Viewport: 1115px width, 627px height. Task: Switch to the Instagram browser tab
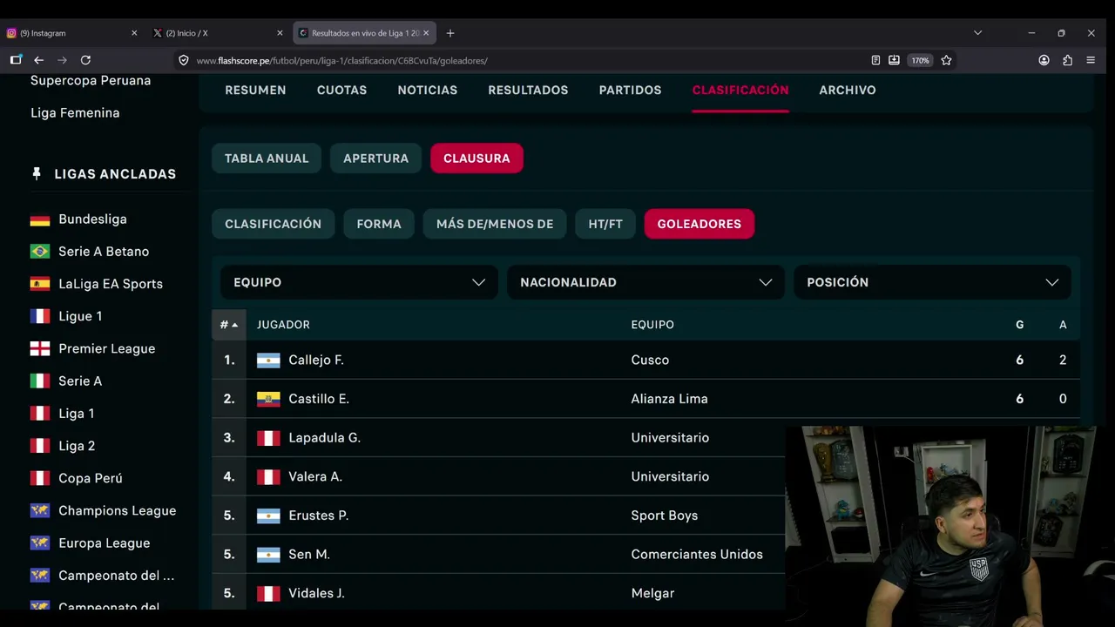click(73, 33)
